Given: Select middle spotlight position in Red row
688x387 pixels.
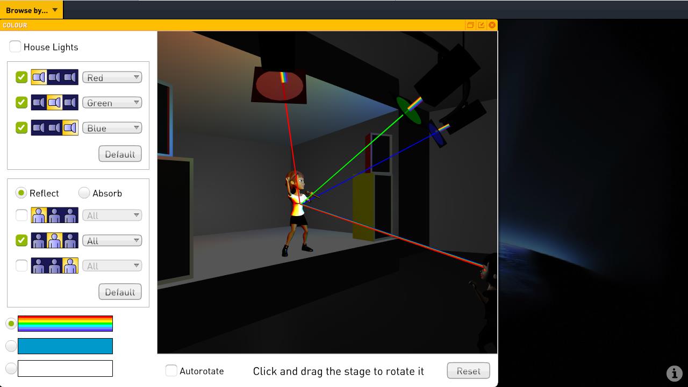Looking at the screenshot, I should 54,77.
